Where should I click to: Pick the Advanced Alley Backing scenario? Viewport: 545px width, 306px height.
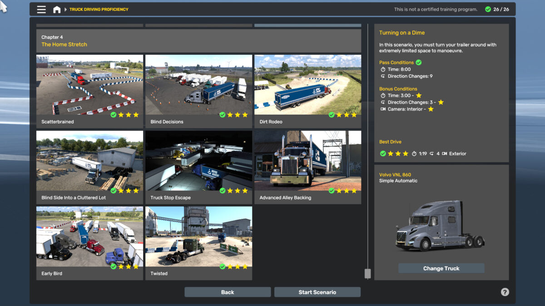(x=307, y=161)
